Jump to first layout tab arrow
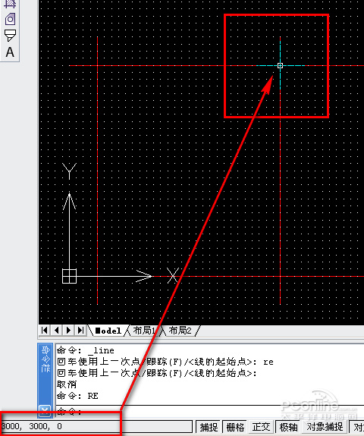The height and width of the screenshot is (436, 364). [x=44, y=331]
